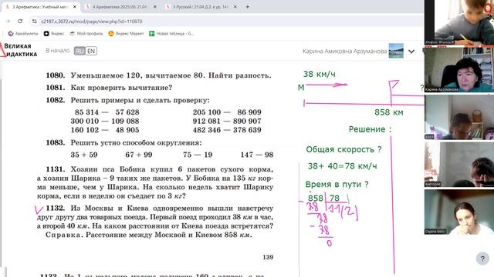Click the green '858 км' label
This screenshot has height=277, width=494.
[x=389, y=112]
